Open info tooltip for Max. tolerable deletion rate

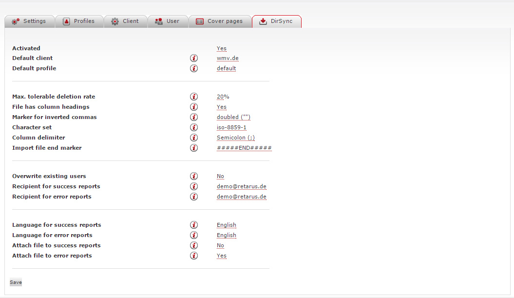pos(194,97)
